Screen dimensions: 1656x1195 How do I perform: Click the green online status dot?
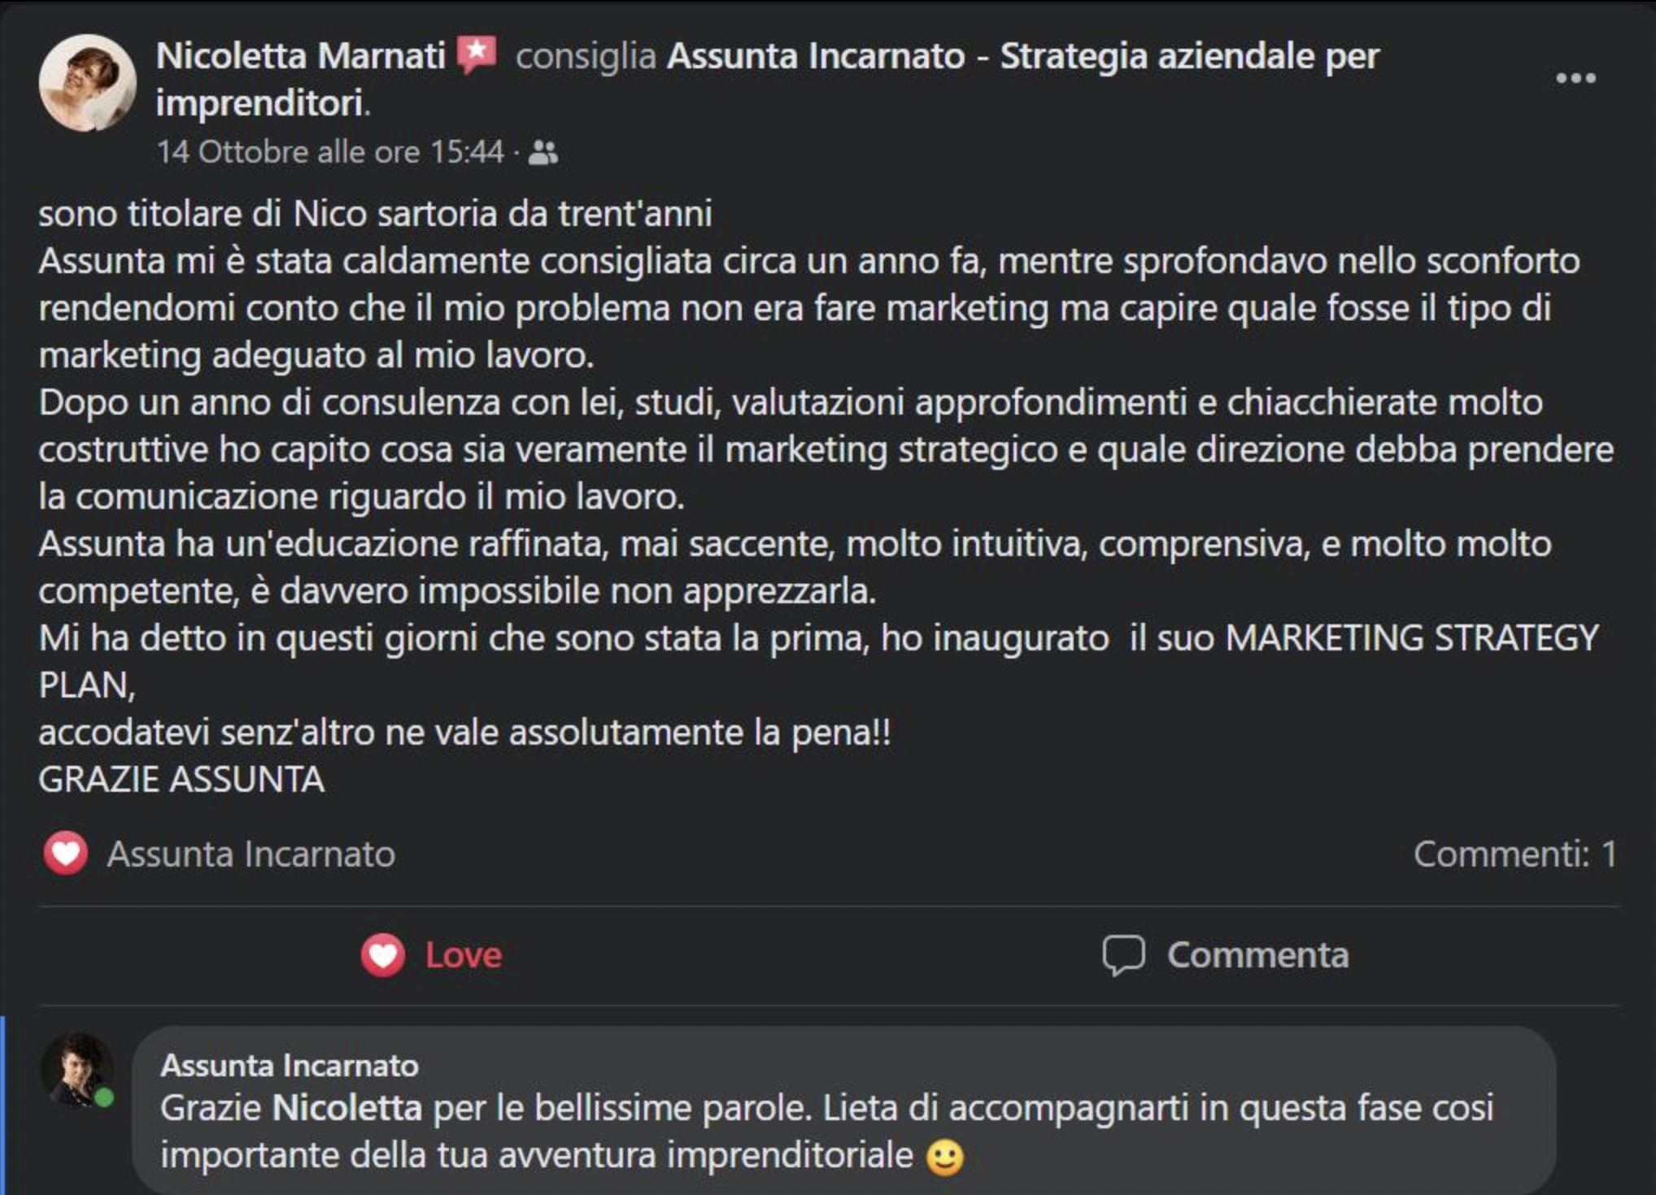(104, 1098)
